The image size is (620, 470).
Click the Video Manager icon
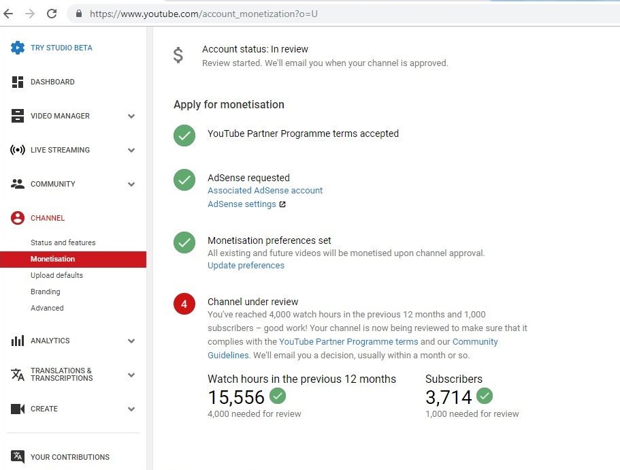pos(18,116)
